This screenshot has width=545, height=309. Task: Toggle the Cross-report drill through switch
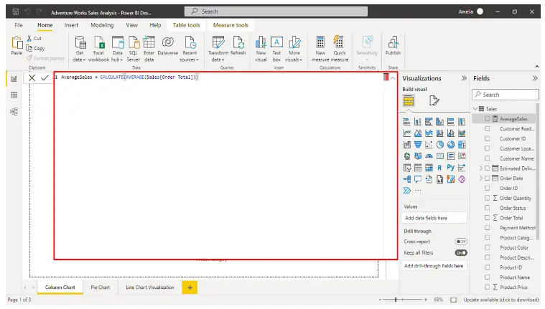pyautogui.click(x=461, y=242)
